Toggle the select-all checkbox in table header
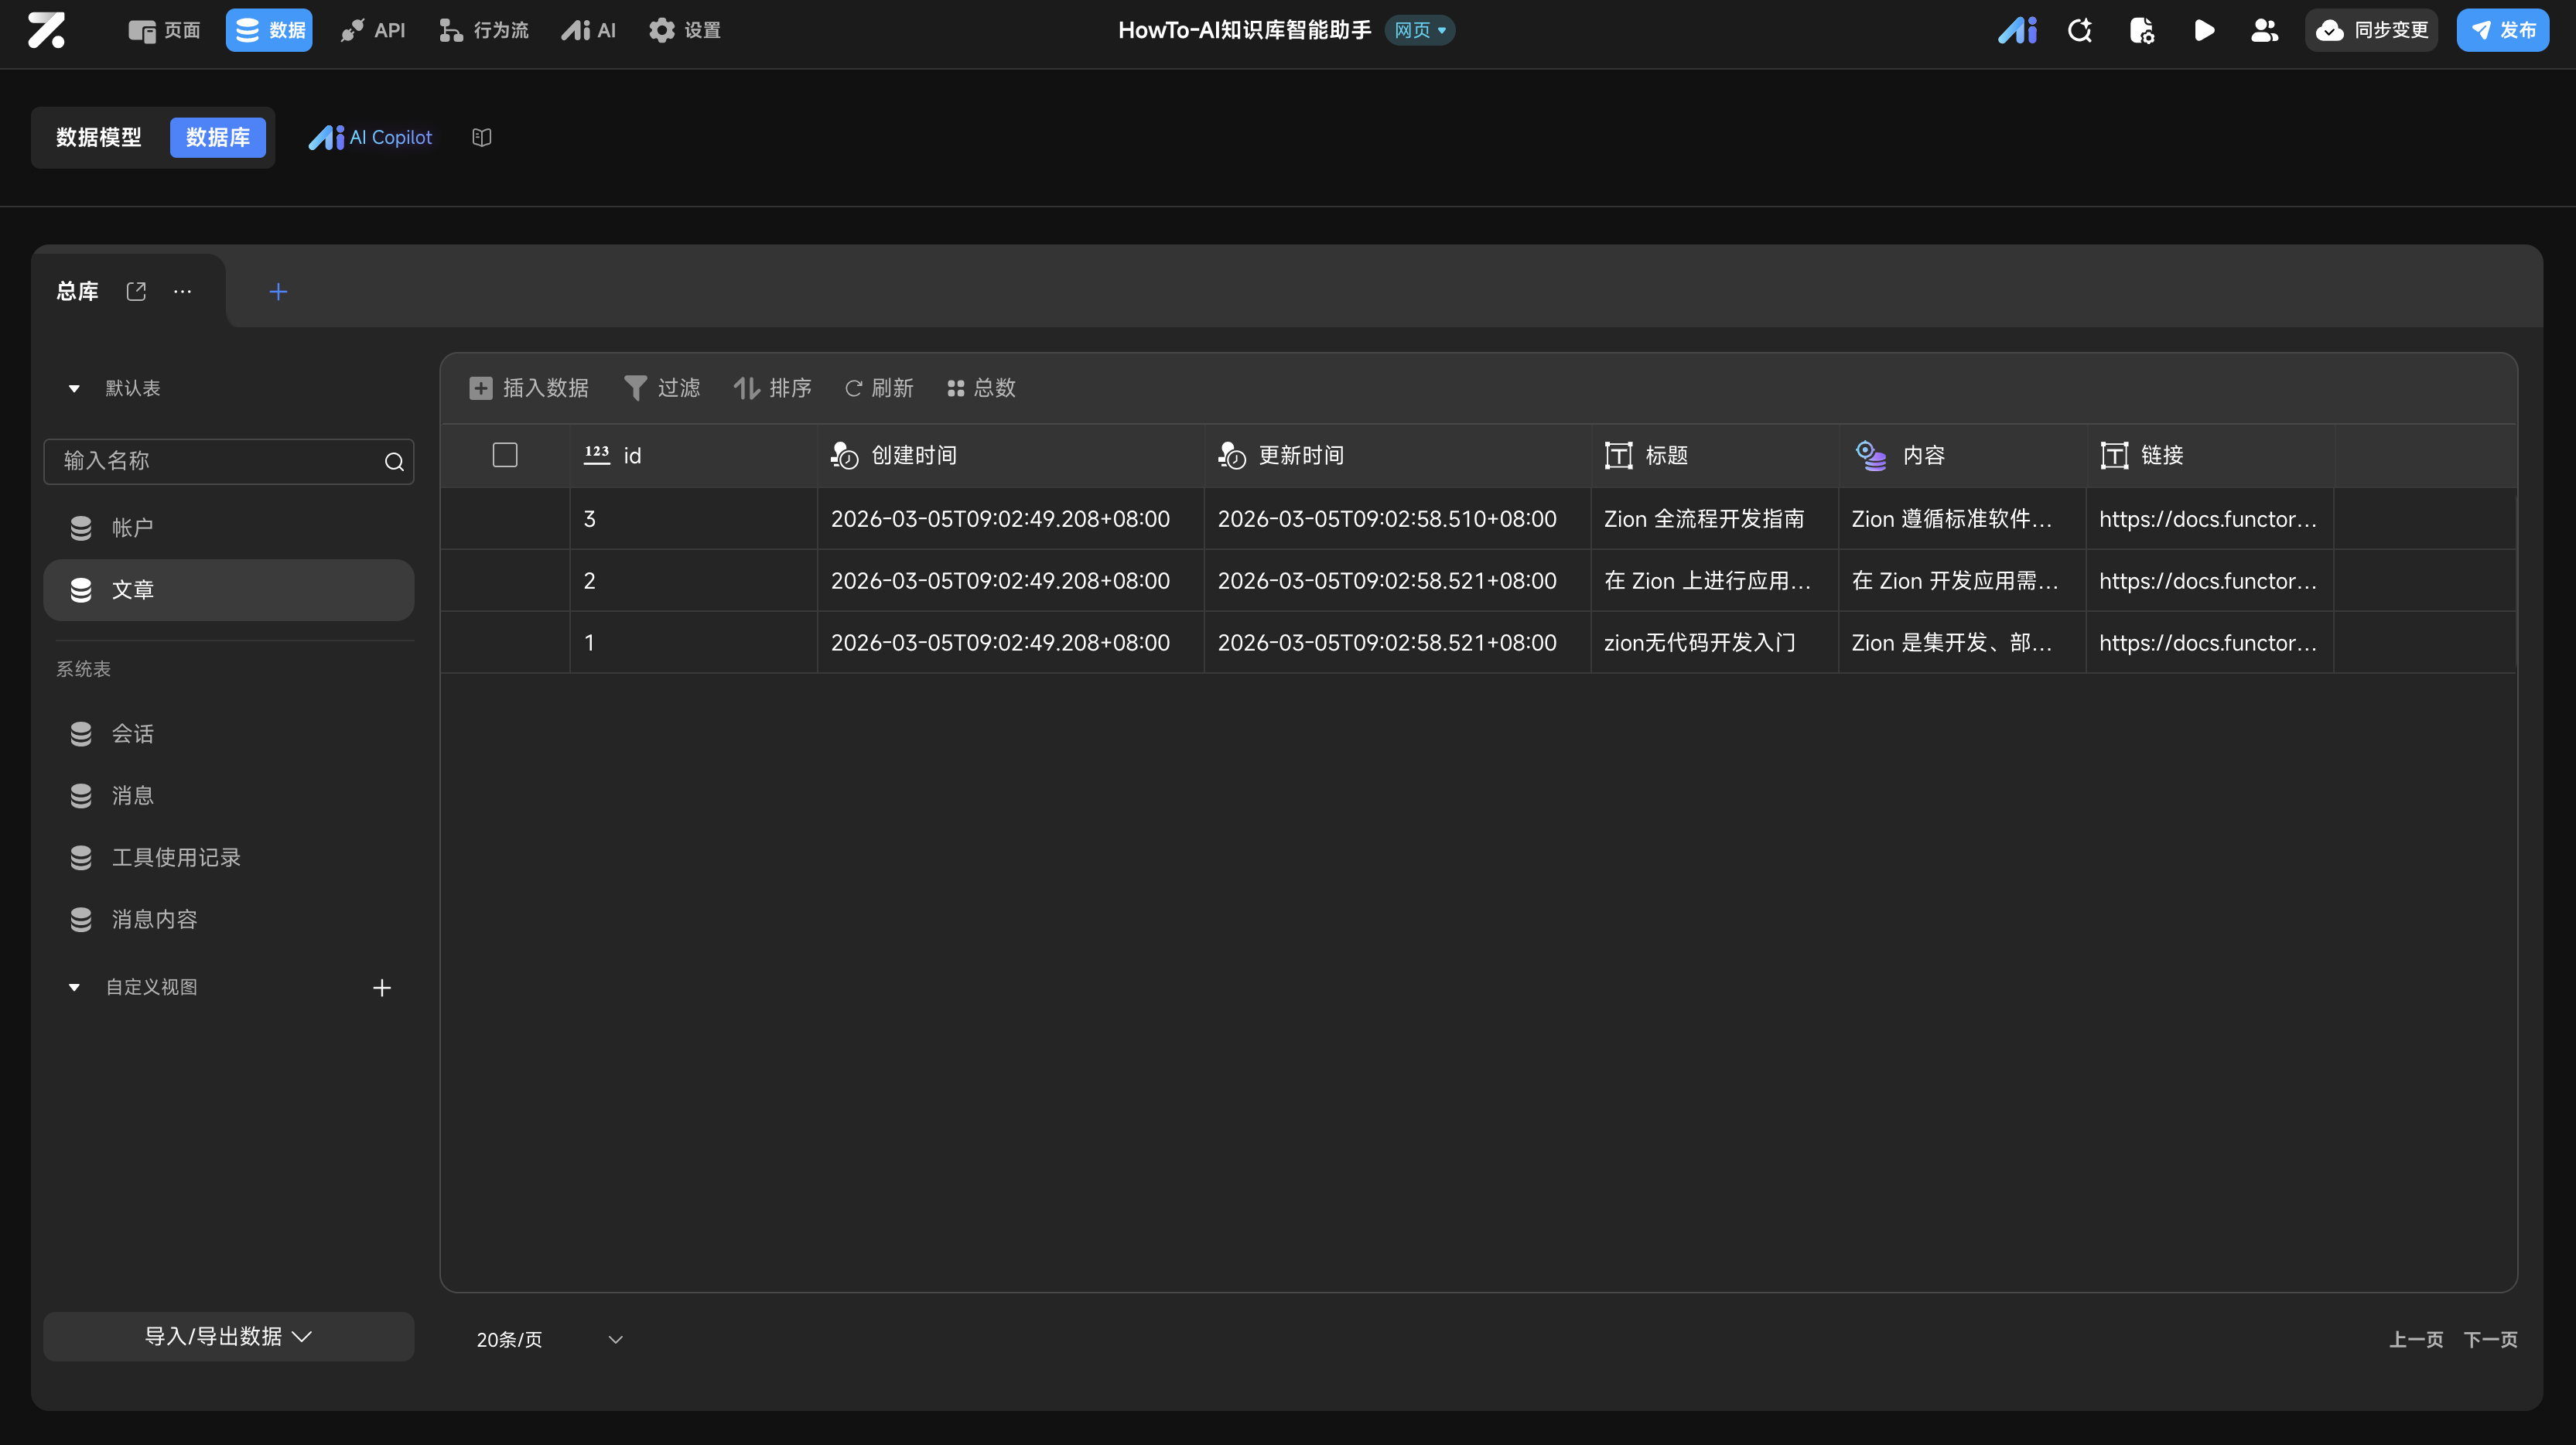The image size is (2576, 1445). 505,455
